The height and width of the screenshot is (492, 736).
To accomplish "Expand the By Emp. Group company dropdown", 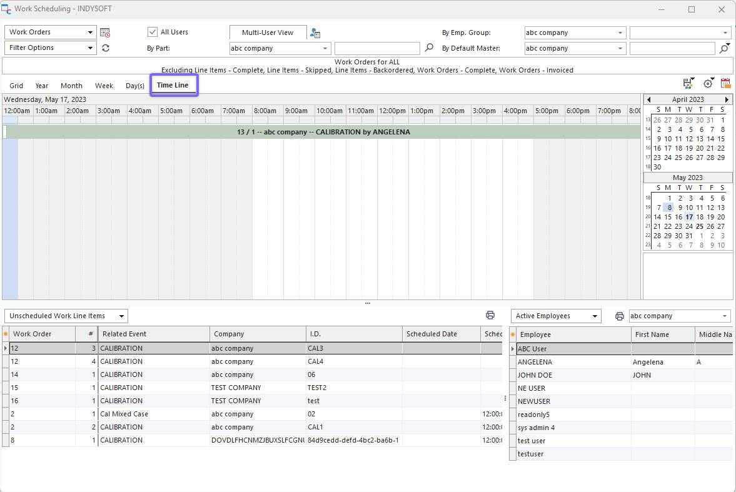I will coord(620,33).
